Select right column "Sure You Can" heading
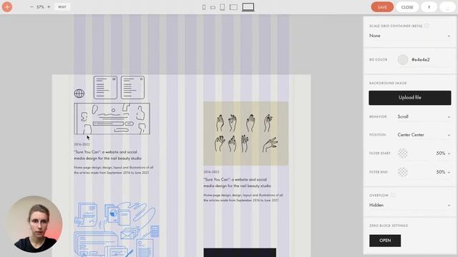This screenshot has height=257, width=458. pyautogui.click(x=237, y=183)
